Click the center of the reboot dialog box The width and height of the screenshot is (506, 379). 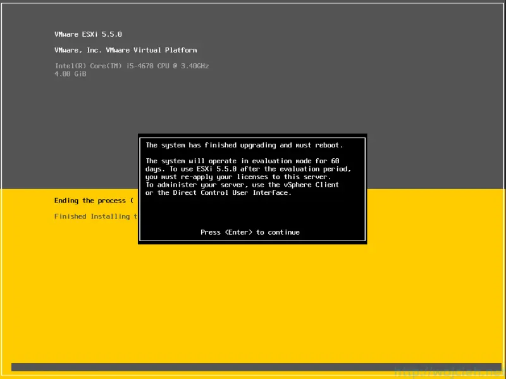pyautogui.click(x=252, y=188)
